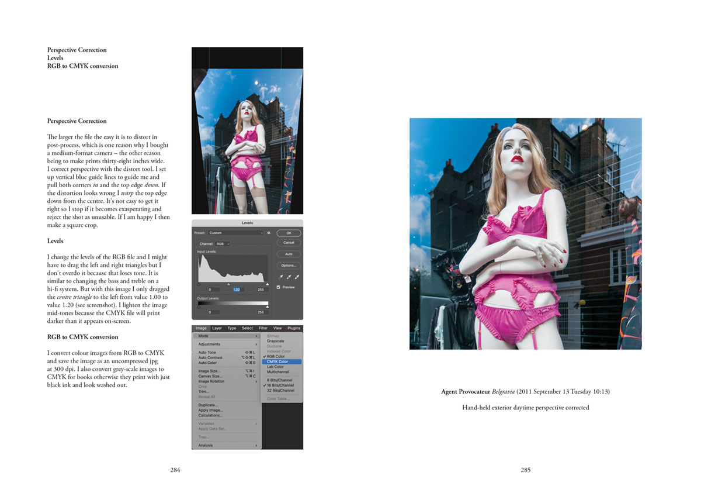Pick the black point eyedropper in Levels
Screen dimensions: 701x496
[x=281, y=277]
